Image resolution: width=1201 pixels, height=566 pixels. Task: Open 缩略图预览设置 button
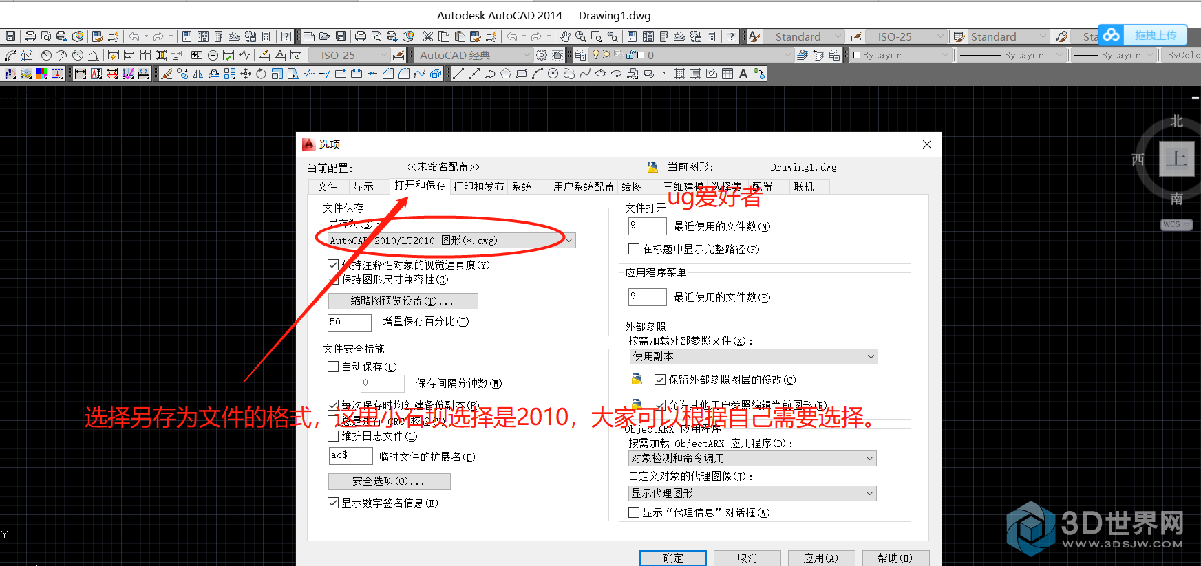403,301
